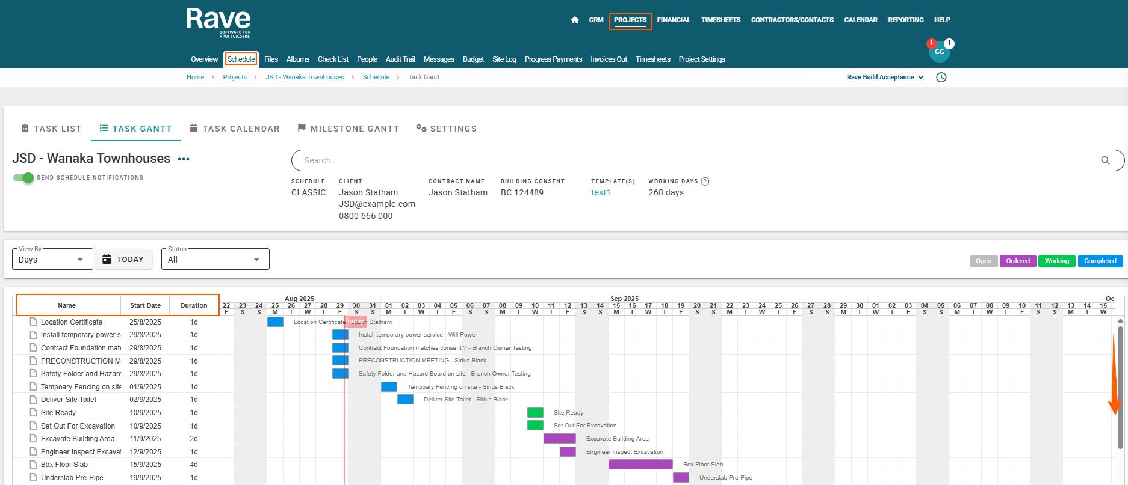Open the Help menu
Screen dimensions: 1128x485
(942, 20)
